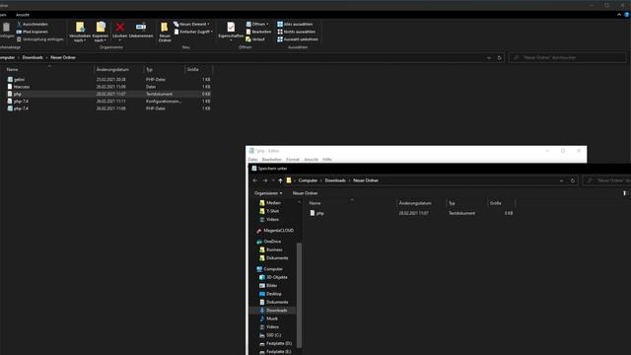
Task: Refresh the Explorer folder view
Action: pyautogui.click(x=500, y=58)
